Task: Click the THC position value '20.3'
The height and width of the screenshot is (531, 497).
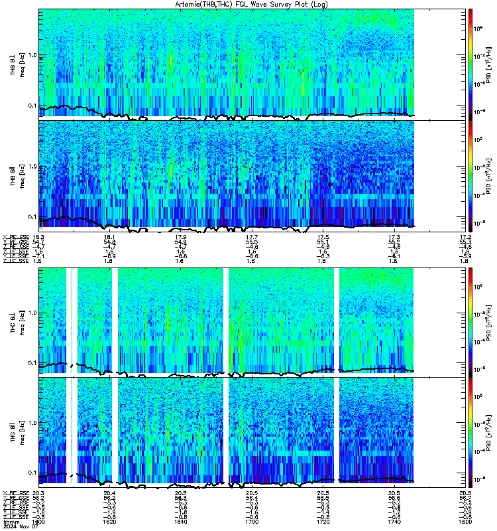Action: (x=38, y=493)
